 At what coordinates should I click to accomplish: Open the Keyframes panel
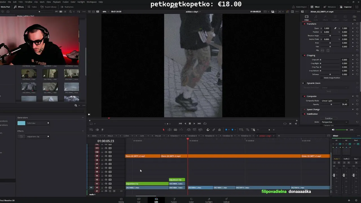click(67, 7)
